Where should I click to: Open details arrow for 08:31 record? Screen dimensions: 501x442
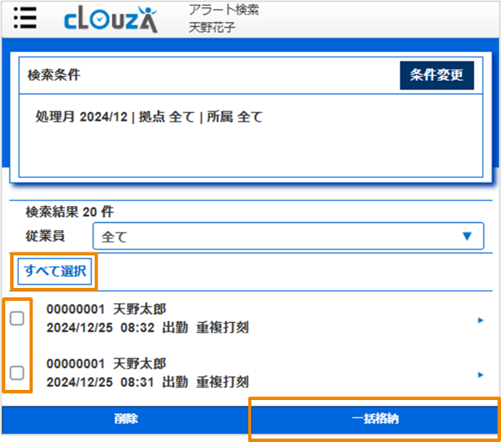pyautogui.click(x=481, y=374)
